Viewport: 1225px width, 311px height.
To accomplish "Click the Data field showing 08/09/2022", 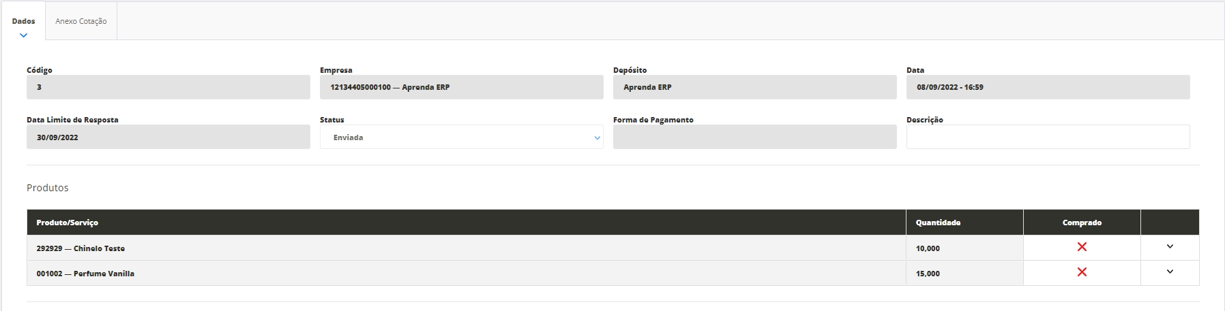I will 1048,87.
